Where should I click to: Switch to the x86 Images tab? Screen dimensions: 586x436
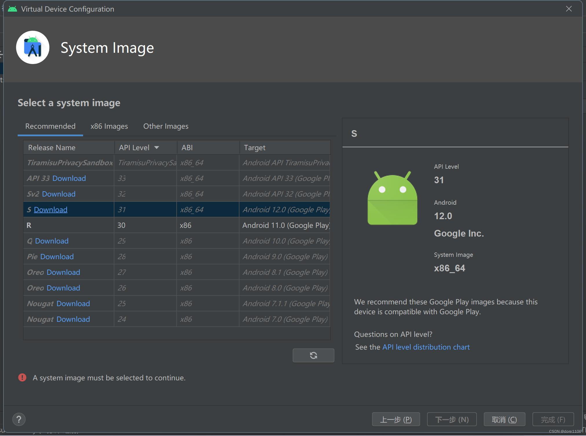click(109, 126)
